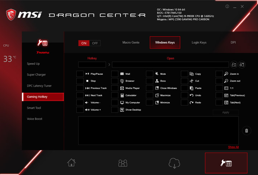Check the Tab(Previous) checkbox
This screenshot has width=258, height=175.
coord(219,95)
